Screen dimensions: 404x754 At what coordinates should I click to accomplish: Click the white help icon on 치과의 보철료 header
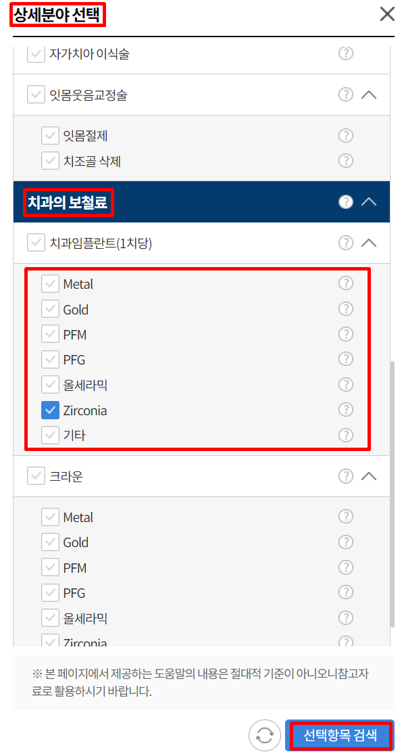point(346,202)
